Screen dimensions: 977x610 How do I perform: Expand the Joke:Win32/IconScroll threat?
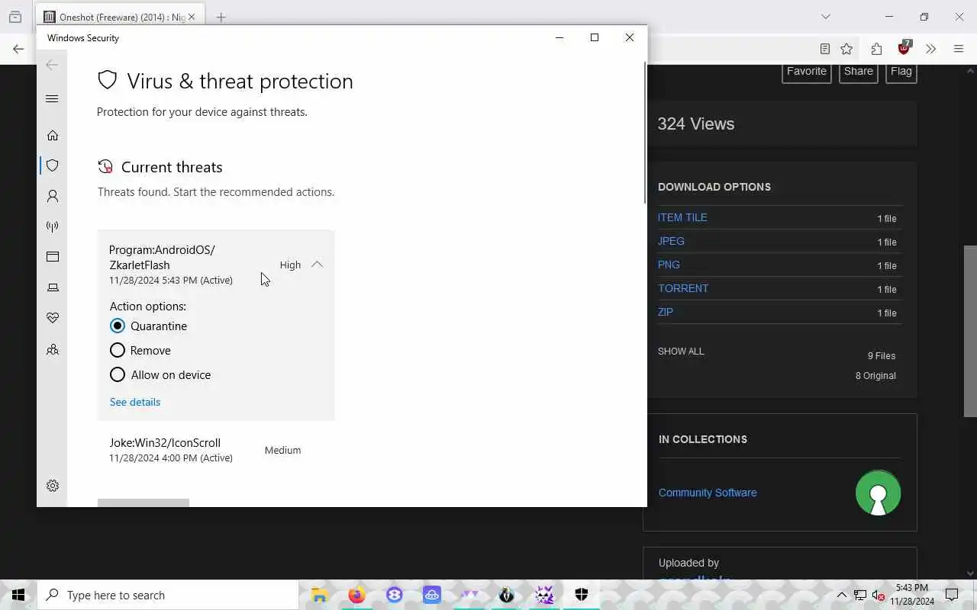click(x=215, y=450)
